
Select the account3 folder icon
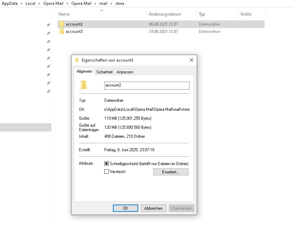[62, 31]
